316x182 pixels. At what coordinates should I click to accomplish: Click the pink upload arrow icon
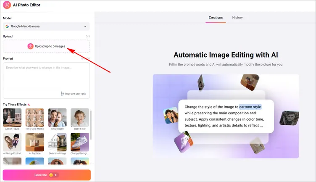pyautogui.click(x=30, y=46)
